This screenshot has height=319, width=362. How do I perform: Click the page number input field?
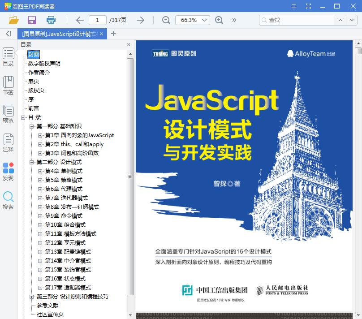98,20
